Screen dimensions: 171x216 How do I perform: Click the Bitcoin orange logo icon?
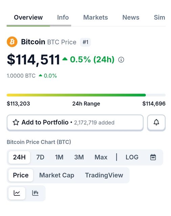(12, 42)
